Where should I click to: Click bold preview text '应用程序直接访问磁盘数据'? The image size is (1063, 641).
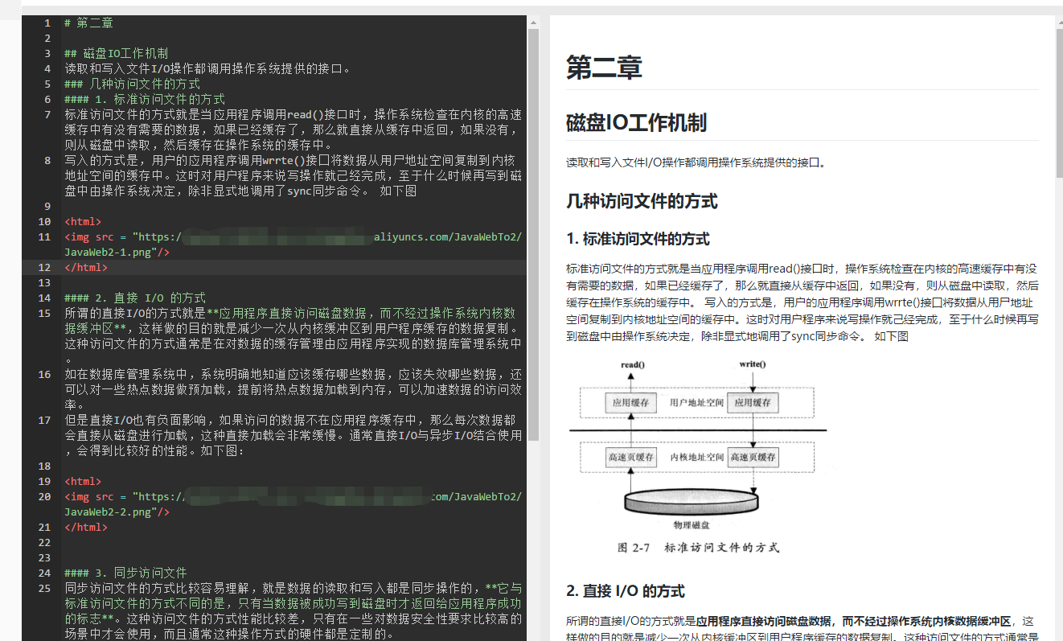pos(765,621)
